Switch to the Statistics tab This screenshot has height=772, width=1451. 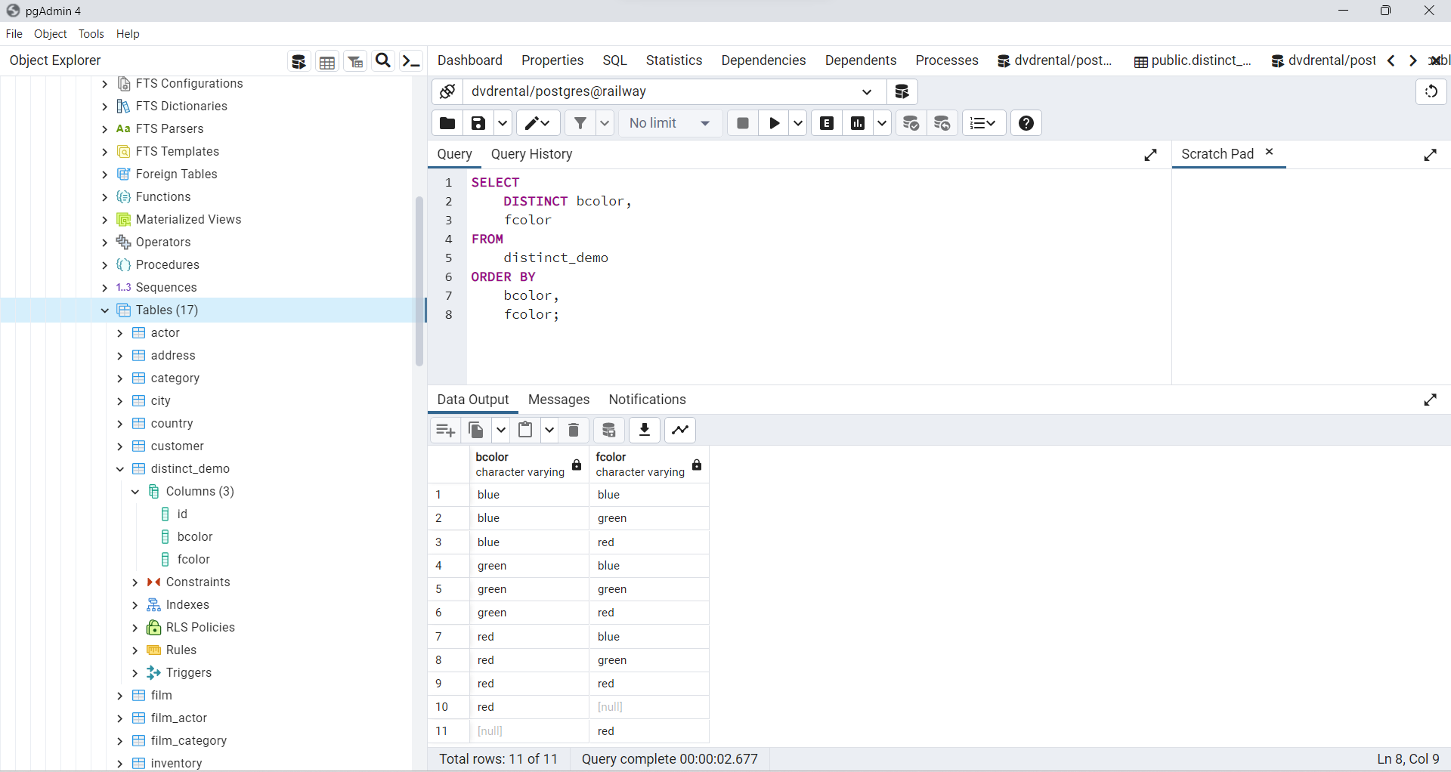click(x=674, y=60)
